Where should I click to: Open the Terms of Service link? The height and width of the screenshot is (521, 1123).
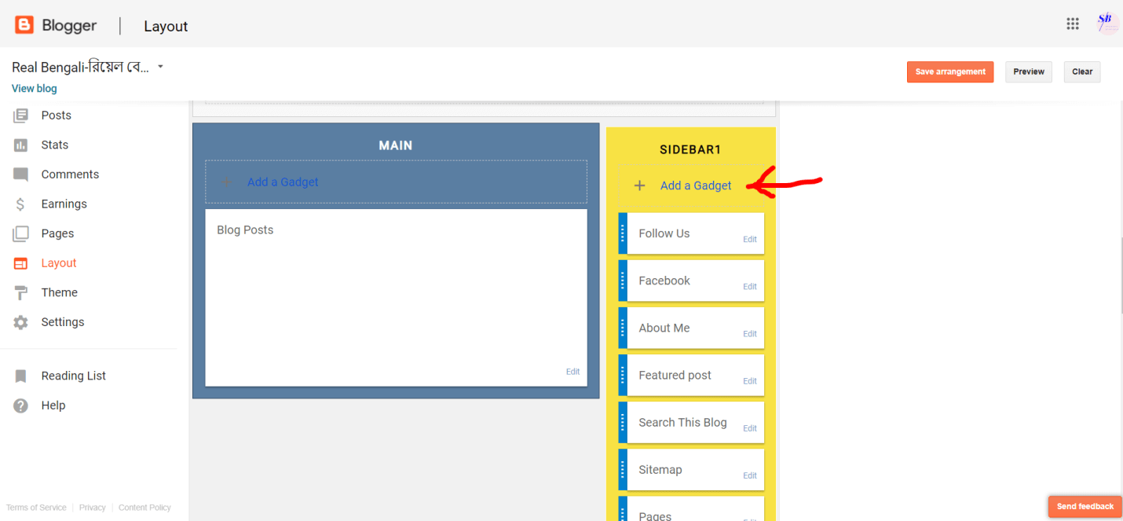click(x=36, y=508)
